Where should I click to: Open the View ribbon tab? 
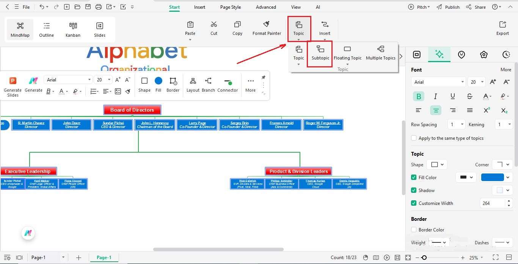coord(296,7)
